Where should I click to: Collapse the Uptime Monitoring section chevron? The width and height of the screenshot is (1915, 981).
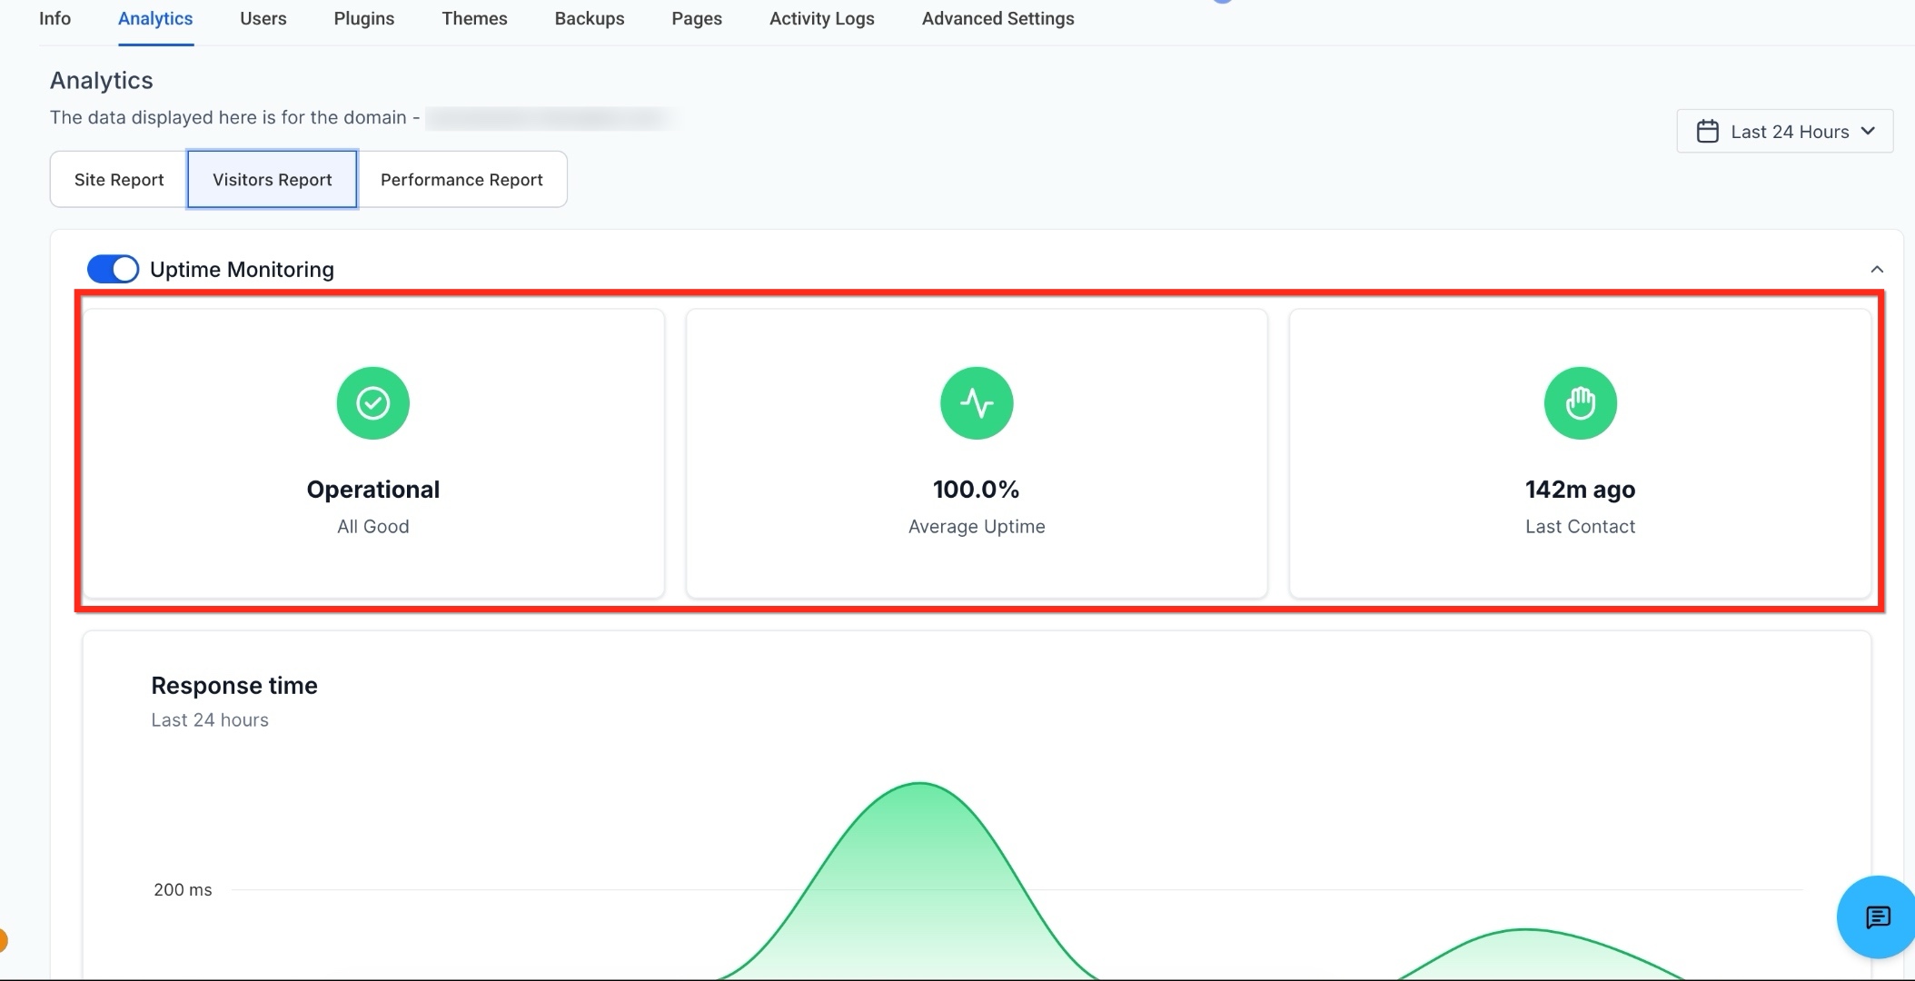[1877, 269]
